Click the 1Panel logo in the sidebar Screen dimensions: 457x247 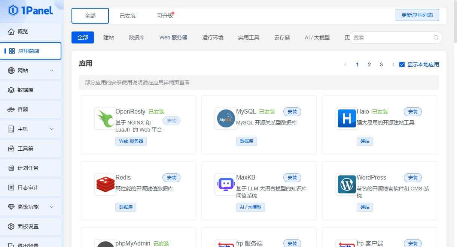(30, 10)
